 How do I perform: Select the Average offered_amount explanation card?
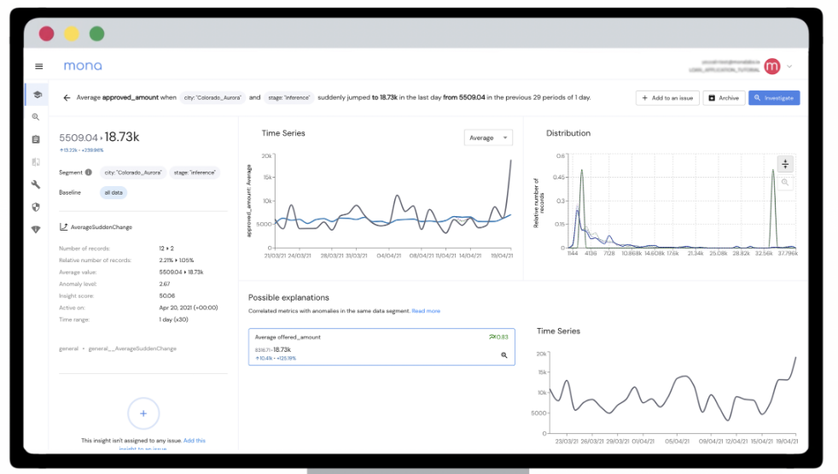[381, 347]
